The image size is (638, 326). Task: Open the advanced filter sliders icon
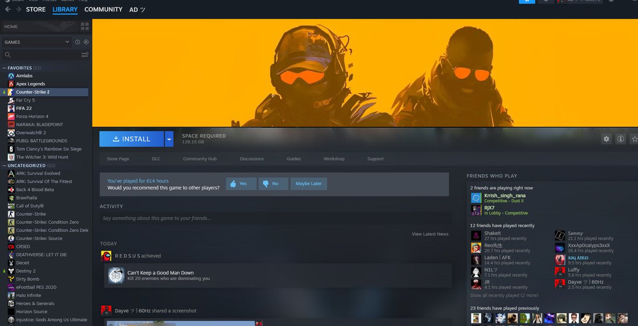click(85, 55)
